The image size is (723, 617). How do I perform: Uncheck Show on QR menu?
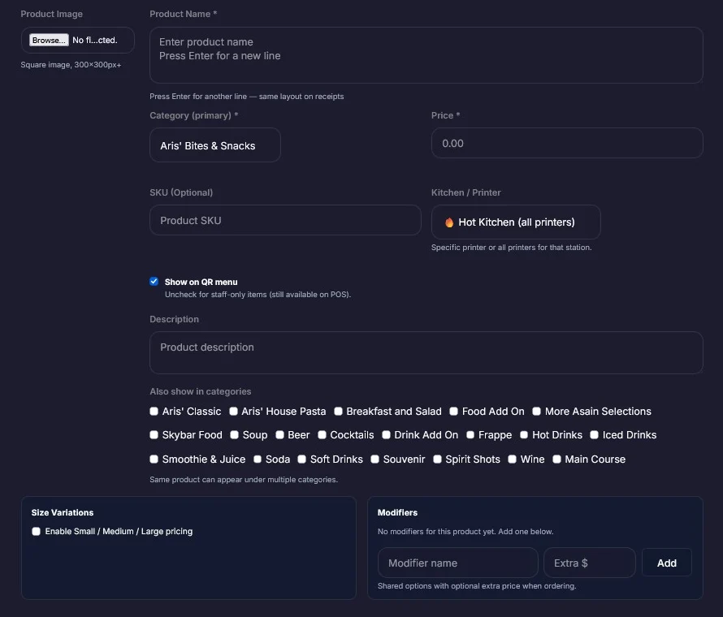coord(154,282)
